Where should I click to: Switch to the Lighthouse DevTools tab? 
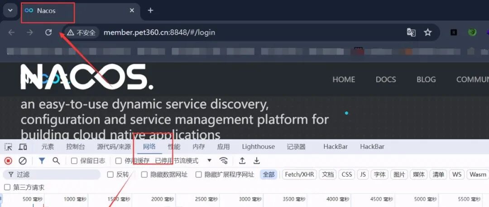point(258,147)
